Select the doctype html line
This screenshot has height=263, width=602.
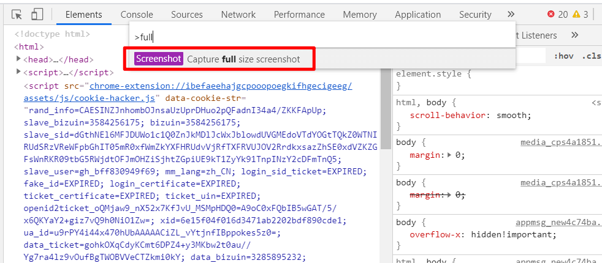[x=52, y=34]
